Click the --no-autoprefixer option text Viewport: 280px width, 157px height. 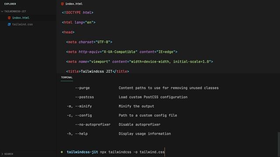tap(93, 125)
